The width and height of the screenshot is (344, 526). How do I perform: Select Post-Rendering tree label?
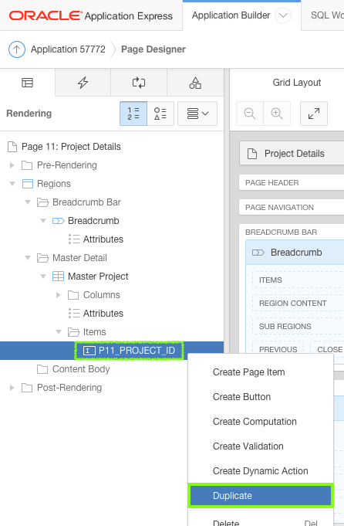69,388
